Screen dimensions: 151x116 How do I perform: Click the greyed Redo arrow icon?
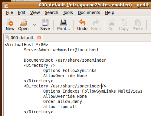[96, 22]
